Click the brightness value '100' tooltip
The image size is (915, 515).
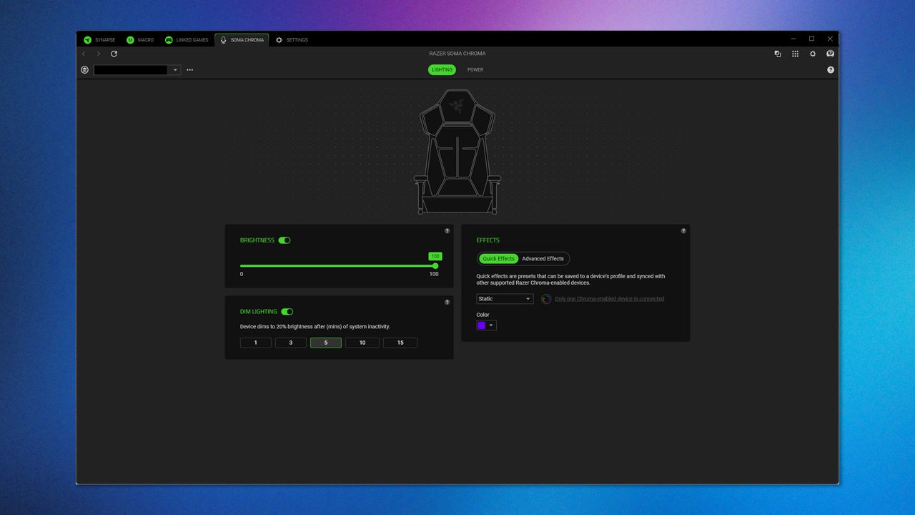point(435,256)
